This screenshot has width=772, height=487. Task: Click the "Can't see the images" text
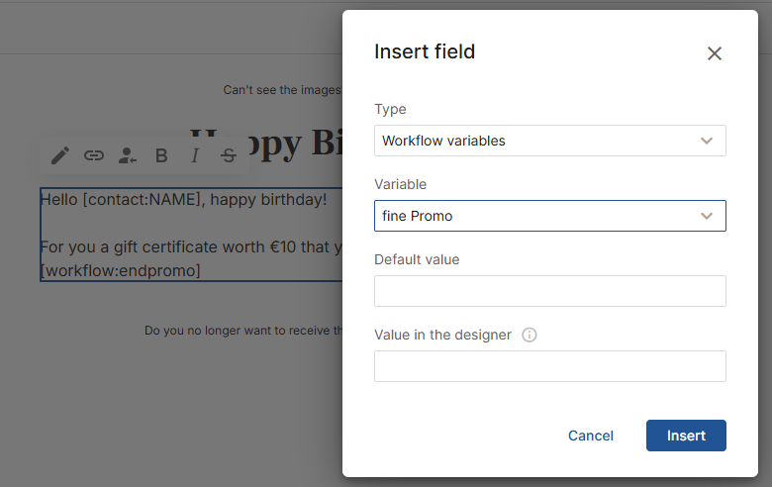click(282, 90)
